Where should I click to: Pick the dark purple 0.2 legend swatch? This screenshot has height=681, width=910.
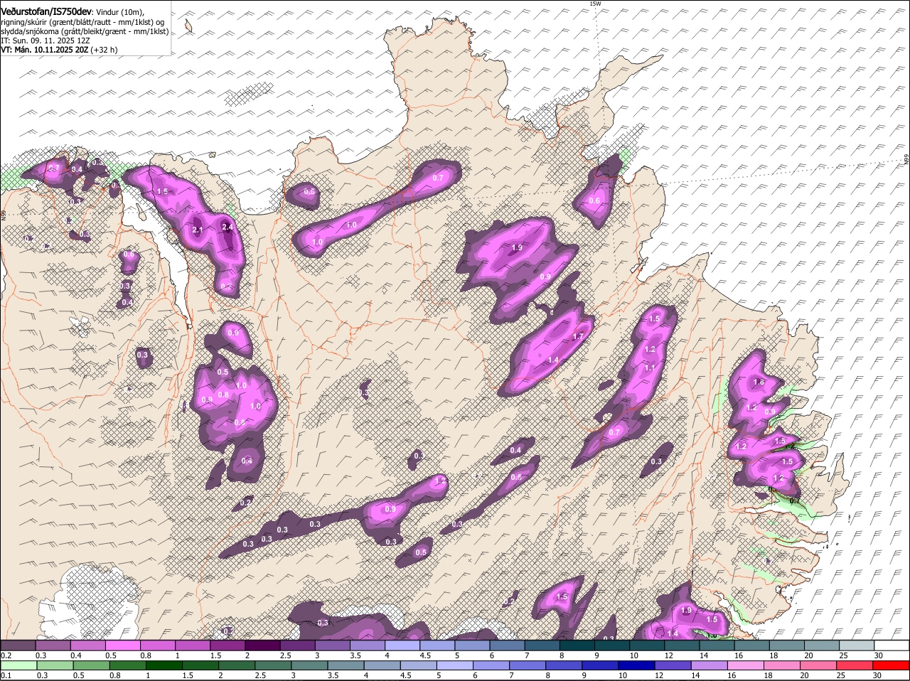pyautogui.click(x=18, y=645)
